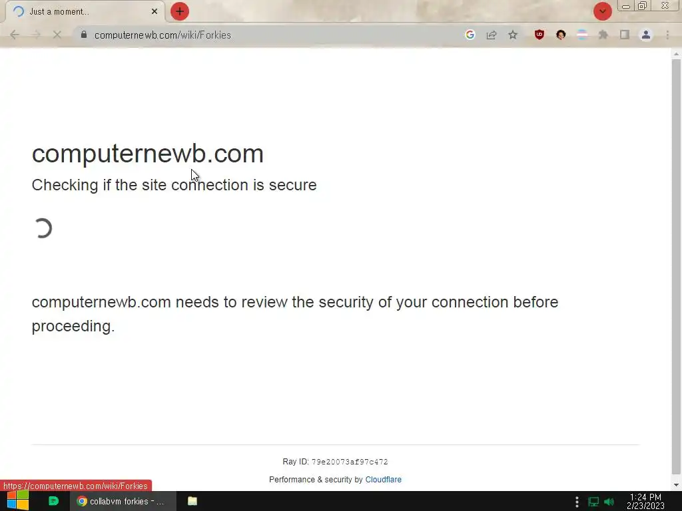
Task: Open the pink and blue striped extension
Action: pyautogui.click(x=582, y=35)
